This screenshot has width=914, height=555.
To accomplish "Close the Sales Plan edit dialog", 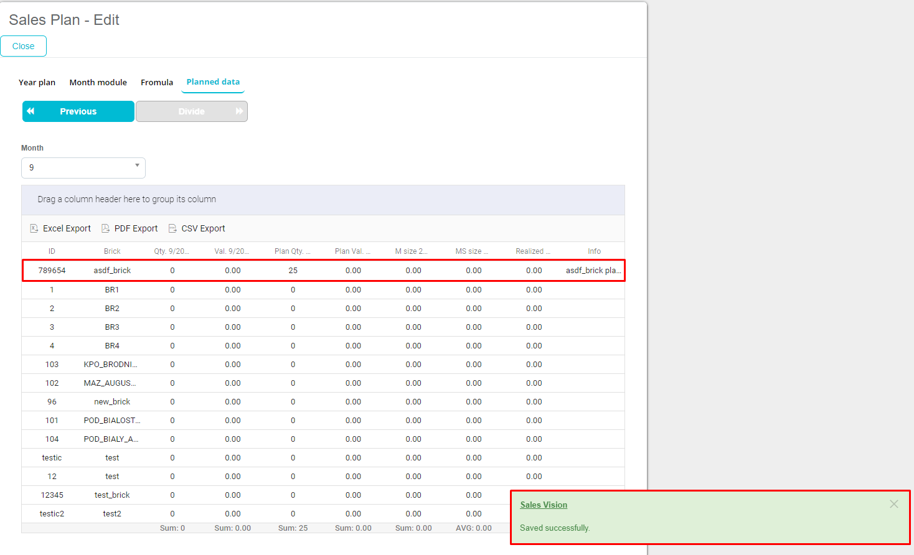I will 24,46.
